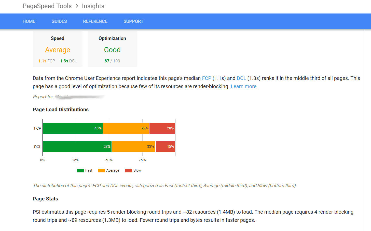Click the DCL link in description

point(241,78)
